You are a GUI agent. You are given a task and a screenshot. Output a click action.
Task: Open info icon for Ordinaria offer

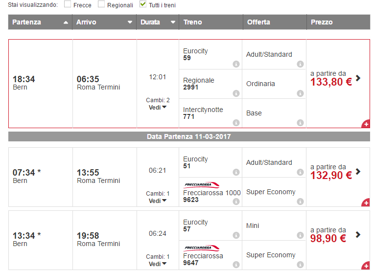click(300, 93)
